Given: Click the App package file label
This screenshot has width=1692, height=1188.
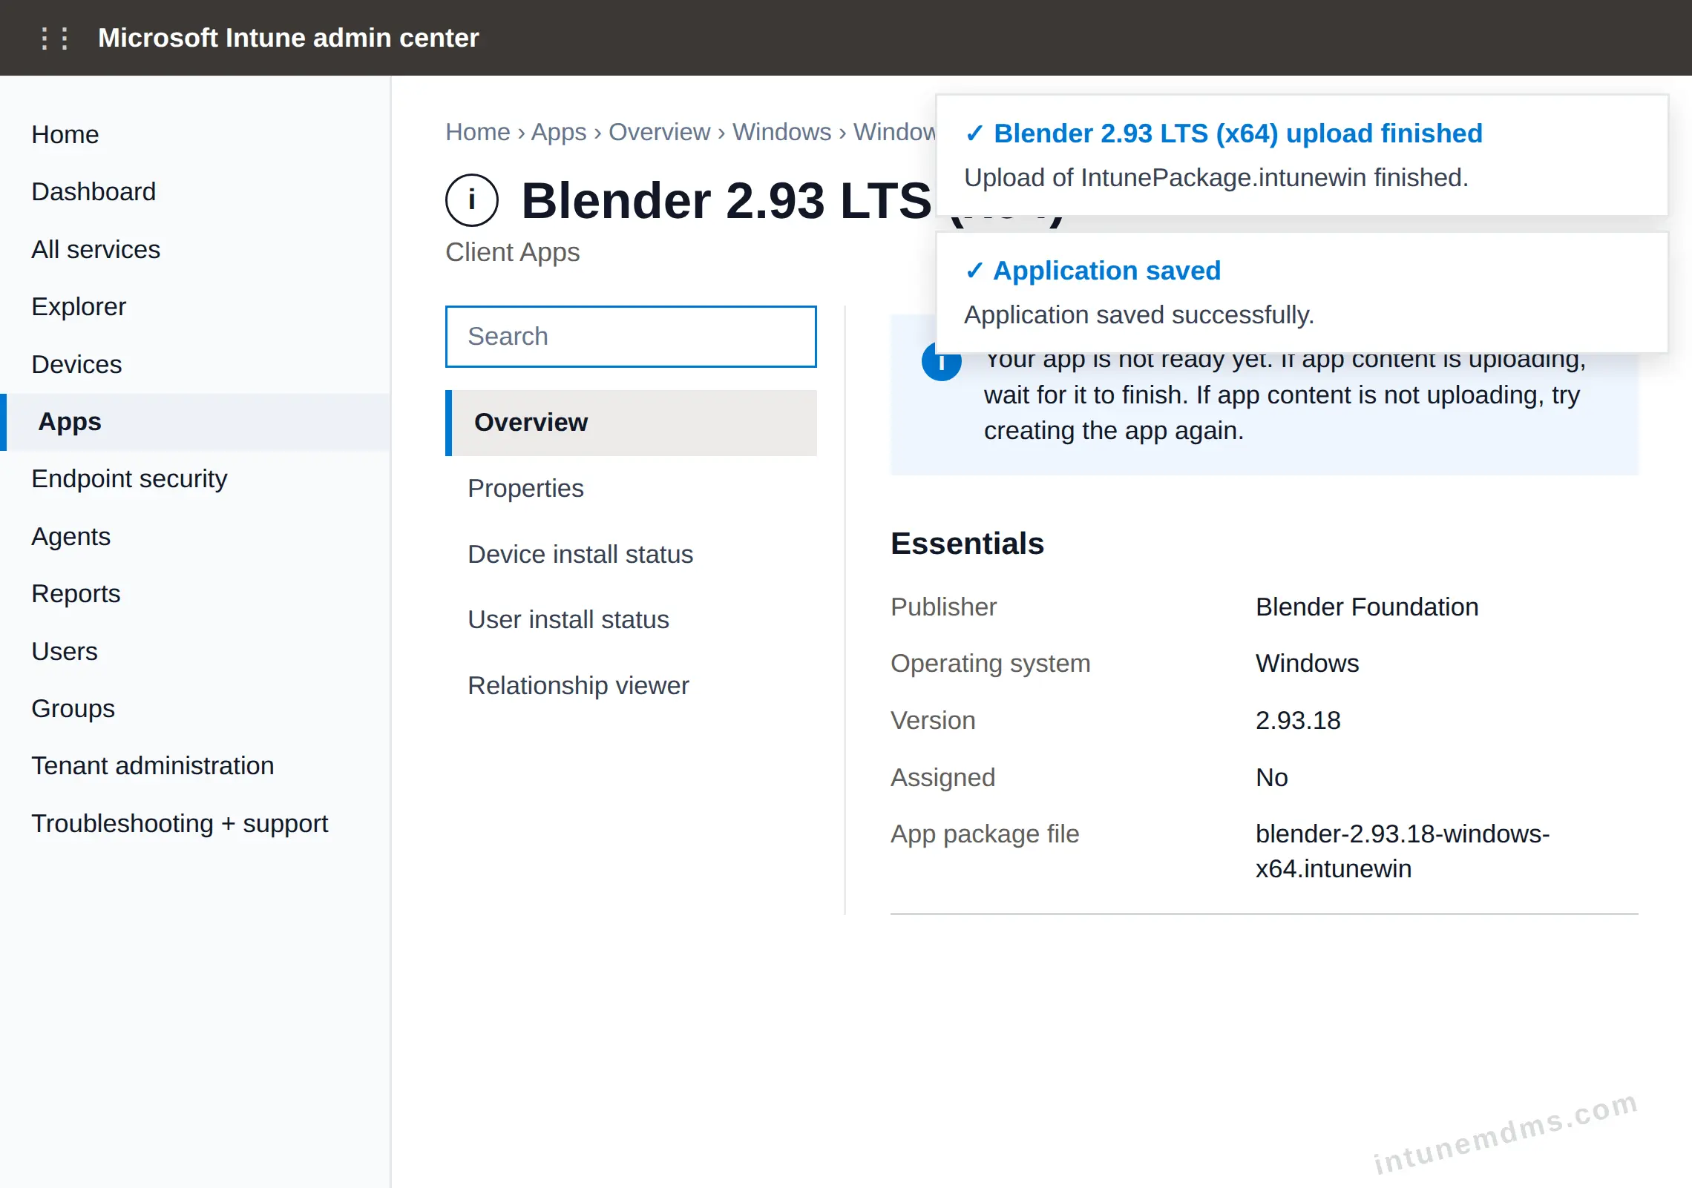Looking at the screenshot, I should 985,834.
